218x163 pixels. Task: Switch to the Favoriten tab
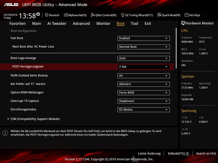click(x=17, y=24)
